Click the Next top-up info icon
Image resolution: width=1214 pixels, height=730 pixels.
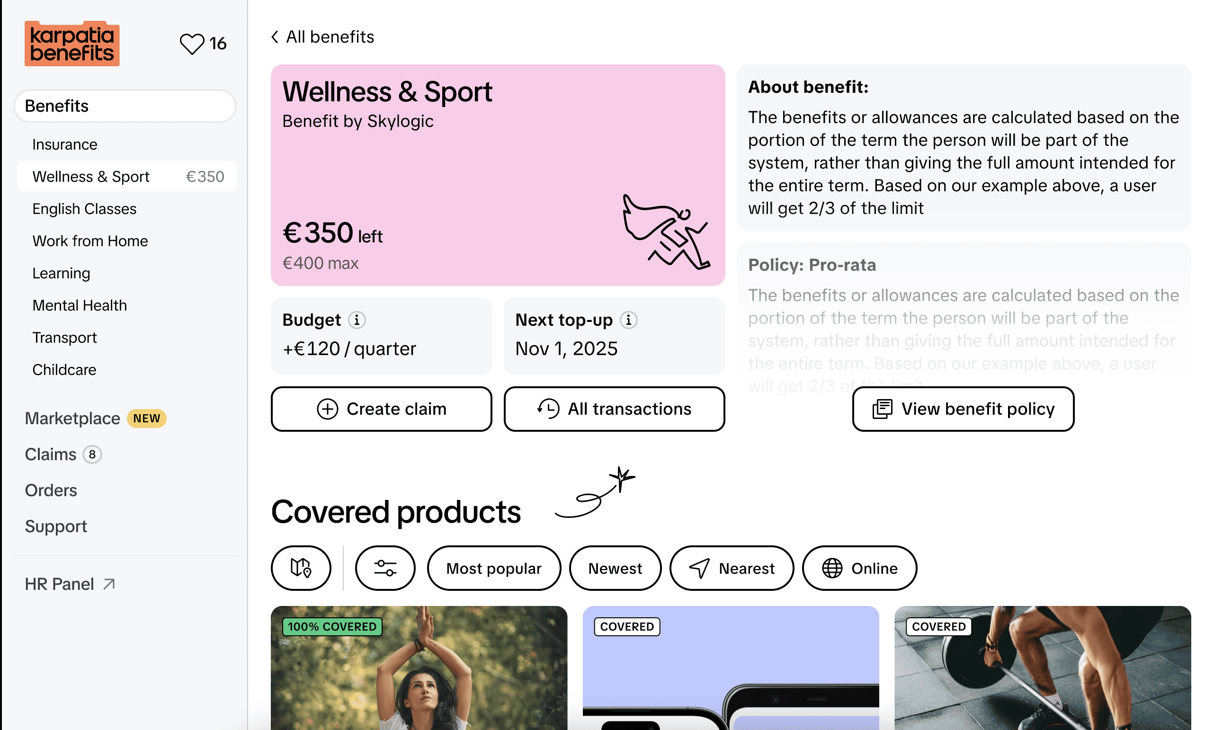tap(628, 320)
